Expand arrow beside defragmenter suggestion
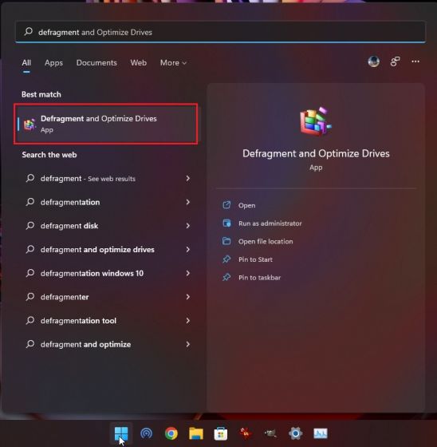437x447 pixels. [187, 297]
